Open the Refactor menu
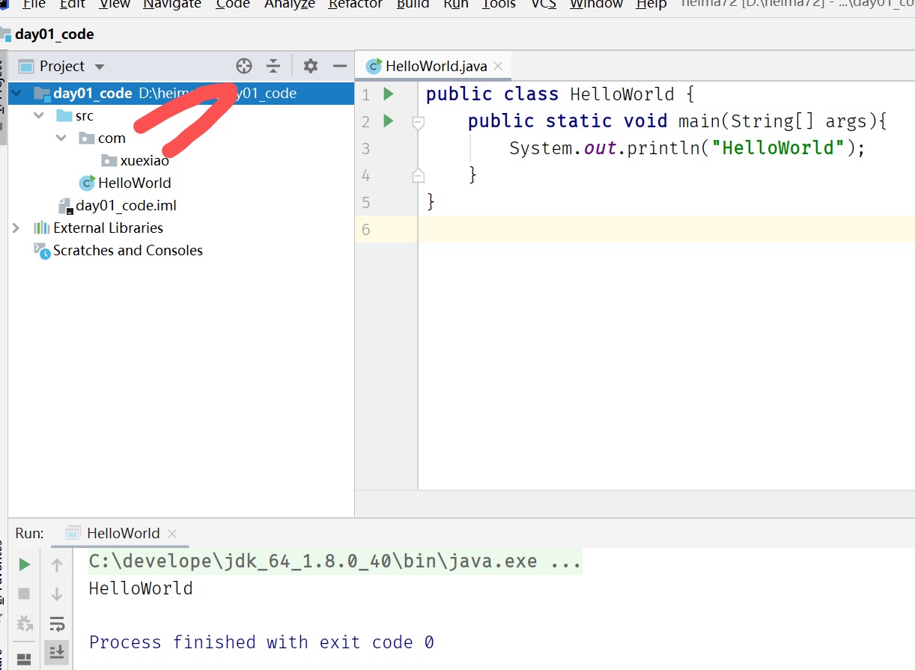The width and height of the screenshot is (915, 670). [356, 4]
